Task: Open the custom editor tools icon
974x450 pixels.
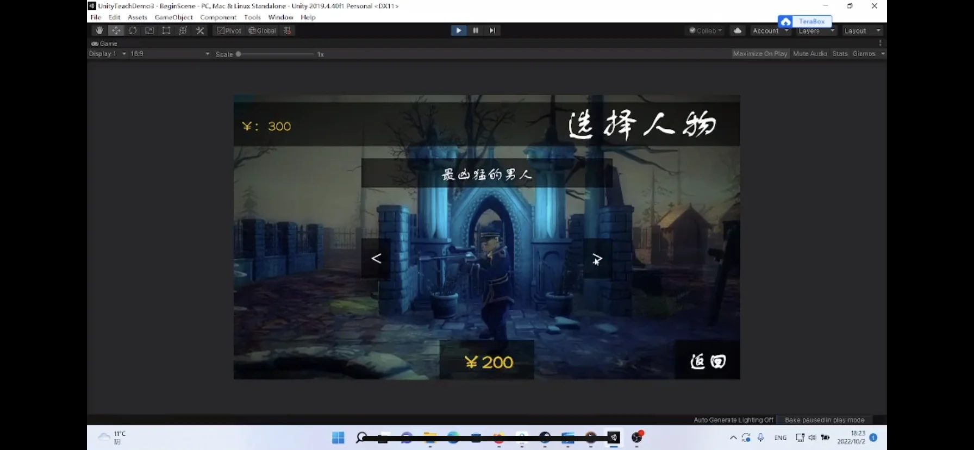Action: click(200, 30)
